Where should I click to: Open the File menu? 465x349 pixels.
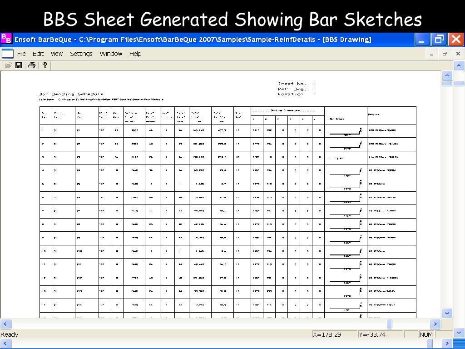point(21,54)
